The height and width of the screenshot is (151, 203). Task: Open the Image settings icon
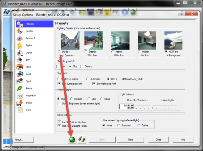[x=20, y=102]
